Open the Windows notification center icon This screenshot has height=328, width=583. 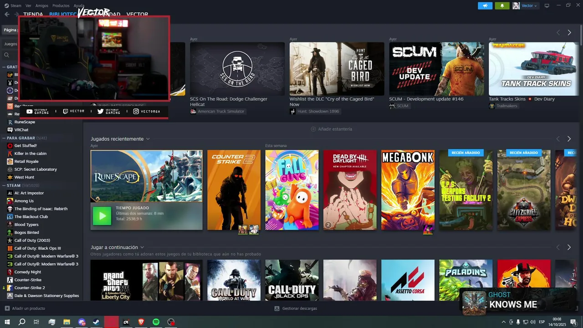(573, 322)
